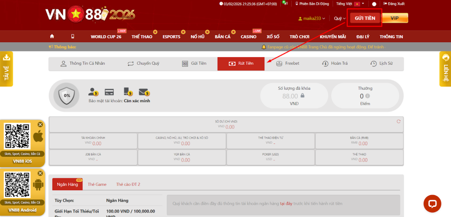Click the 0% security shield icon

point(67,95)
